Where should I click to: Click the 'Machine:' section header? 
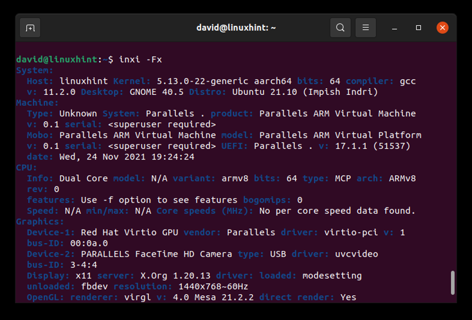37,103
